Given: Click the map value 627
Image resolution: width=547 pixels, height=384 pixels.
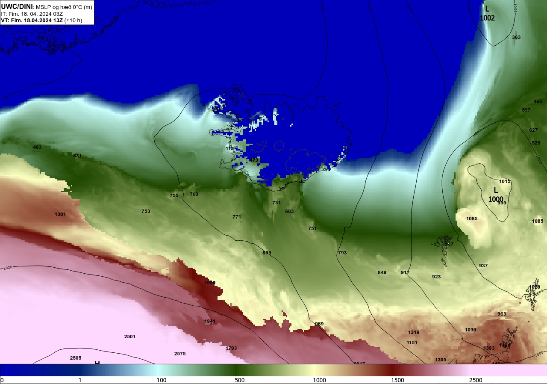Looking at the screenshot, I should point(533,130).
